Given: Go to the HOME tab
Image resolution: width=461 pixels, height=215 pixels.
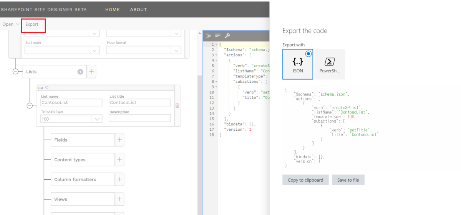Looking at the screenshot, I should (113, 10).
